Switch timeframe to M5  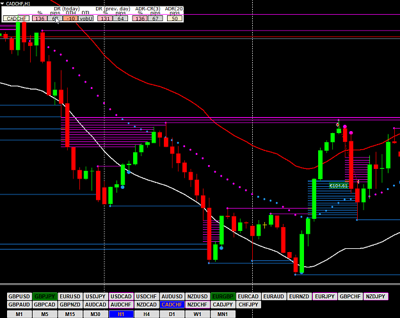[45, 314]
